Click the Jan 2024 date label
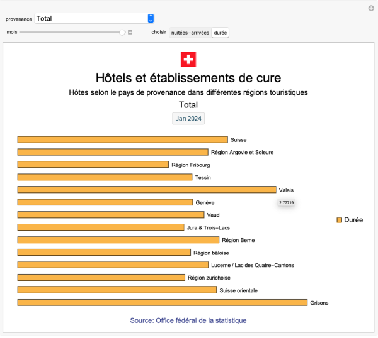 pyautogui.click(x=188, y=118)
